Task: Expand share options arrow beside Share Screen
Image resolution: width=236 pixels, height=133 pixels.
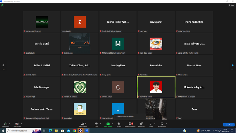Action: coord(112,124)
